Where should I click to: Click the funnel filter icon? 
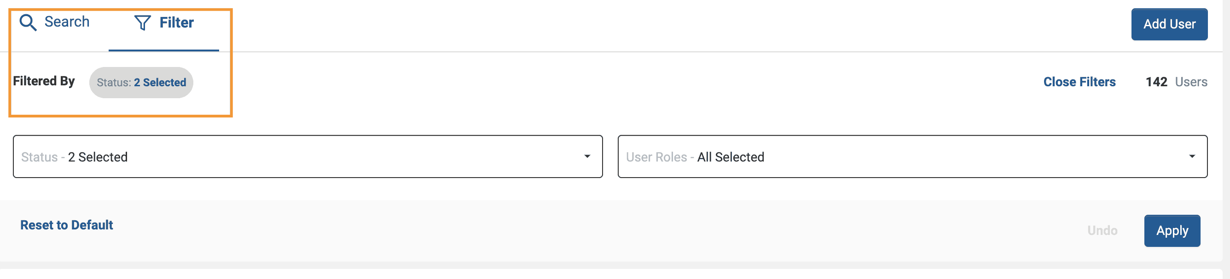pyautogui.click(x=142, y=22)
